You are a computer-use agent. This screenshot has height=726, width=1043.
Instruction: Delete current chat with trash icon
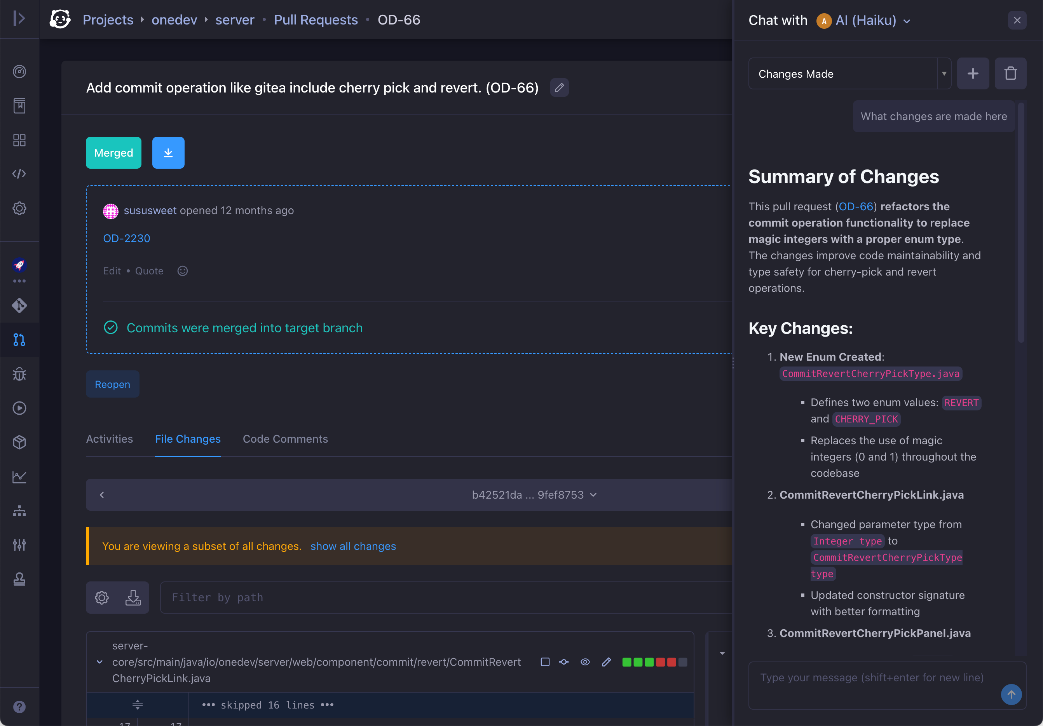click(1010, 73)
